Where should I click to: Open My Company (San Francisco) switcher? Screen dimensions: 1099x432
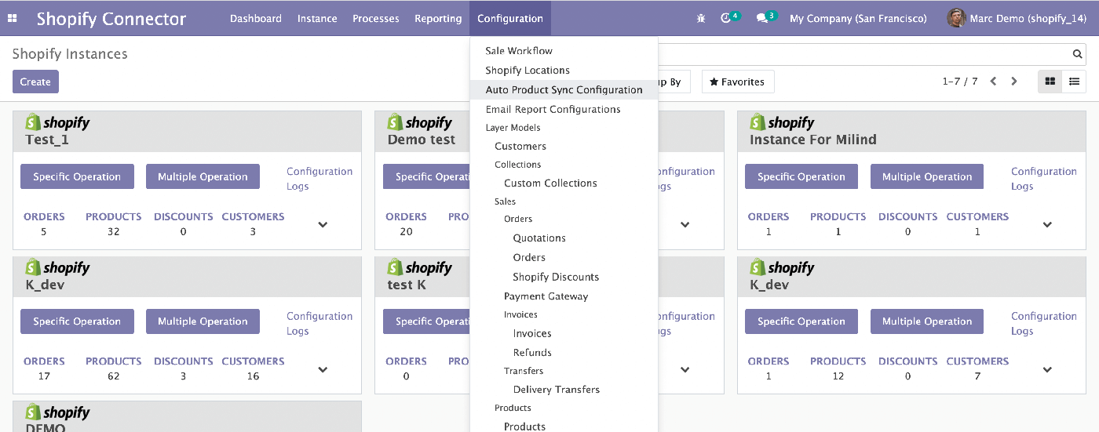pos(858,18)
